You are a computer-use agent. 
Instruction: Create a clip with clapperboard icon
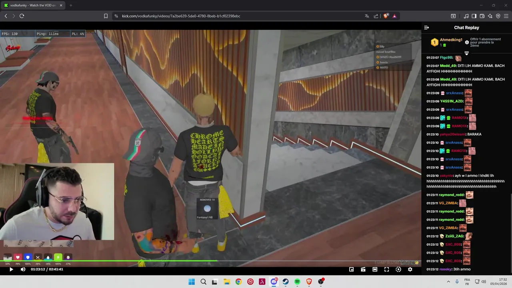click(363, 269)
